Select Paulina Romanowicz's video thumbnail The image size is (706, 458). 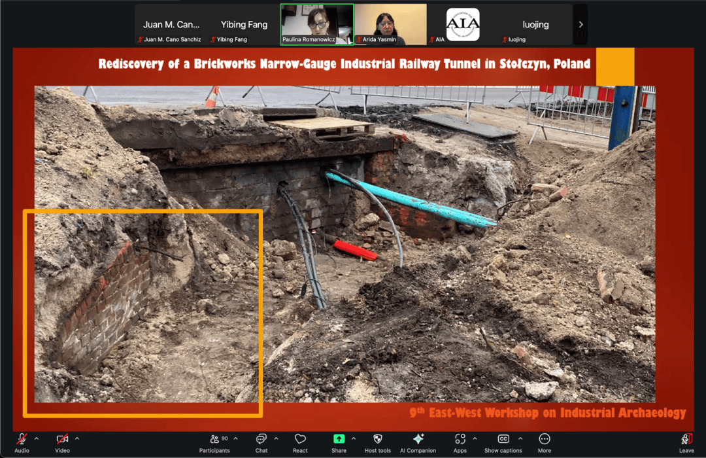coord(317,25)
